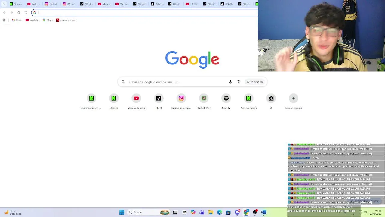This screenshot has width=385, height=217.
Task: Add a new 'Acceso directo' shortcut
Action: point(294,102)
